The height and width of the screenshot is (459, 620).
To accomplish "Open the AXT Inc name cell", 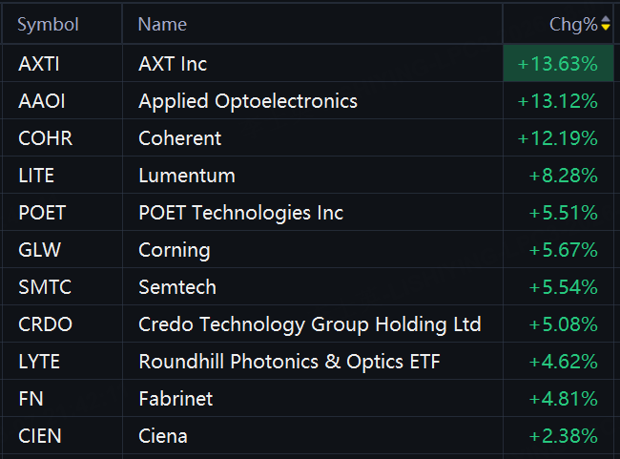I will coord(173,64).
